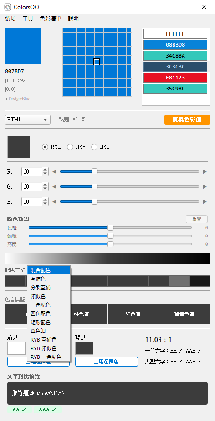Click the ColorsOO app icon in title bar
This screenshot has height=421, width=215.
pos(8,7)
